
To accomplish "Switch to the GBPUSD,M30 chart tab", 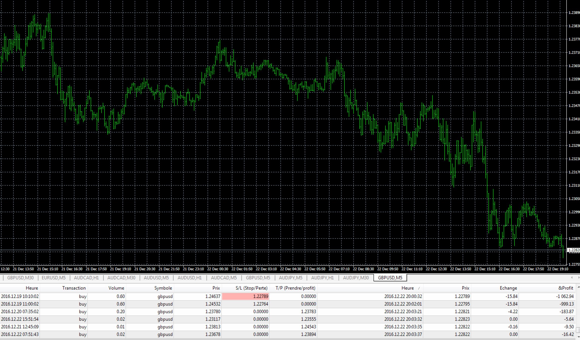I will [x=20, y=278].
